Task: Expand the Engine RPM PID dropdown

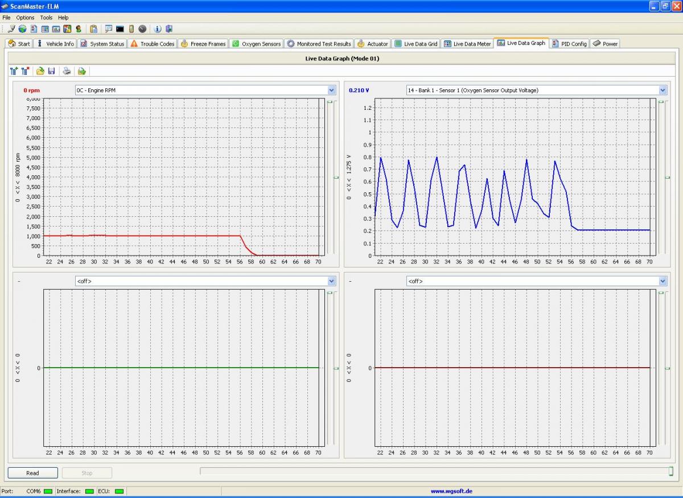Action: (332, 90)
